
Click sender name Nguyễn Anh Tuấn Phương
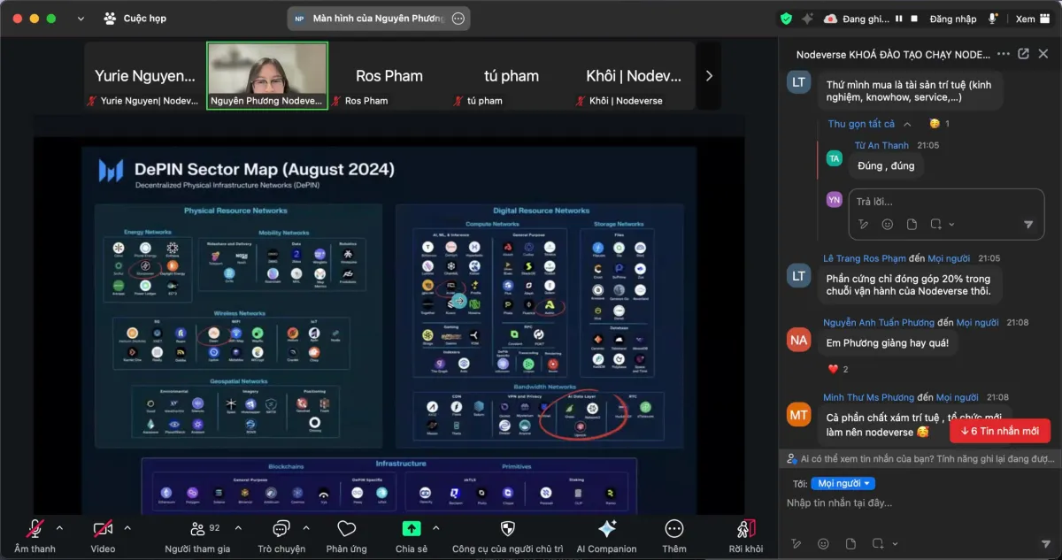point(880,323)
